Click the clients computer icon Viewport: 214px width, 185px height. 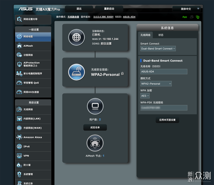click(x=95, y=106)
